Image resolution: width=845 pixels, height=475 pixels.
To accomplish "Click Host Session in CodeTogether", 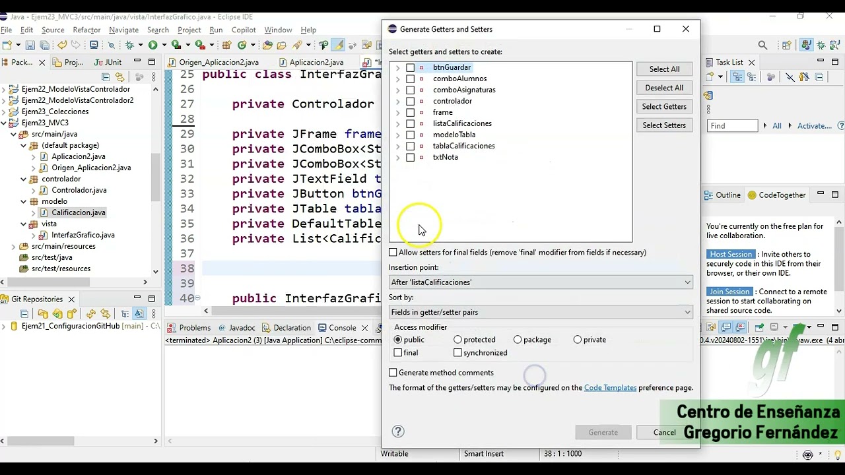I will click(731, 254).
